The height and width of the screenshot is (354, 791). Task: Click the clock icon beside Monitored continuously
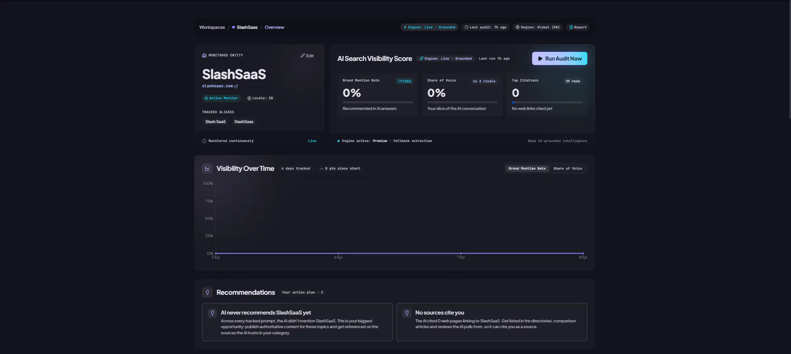click(x=204, y=141)
